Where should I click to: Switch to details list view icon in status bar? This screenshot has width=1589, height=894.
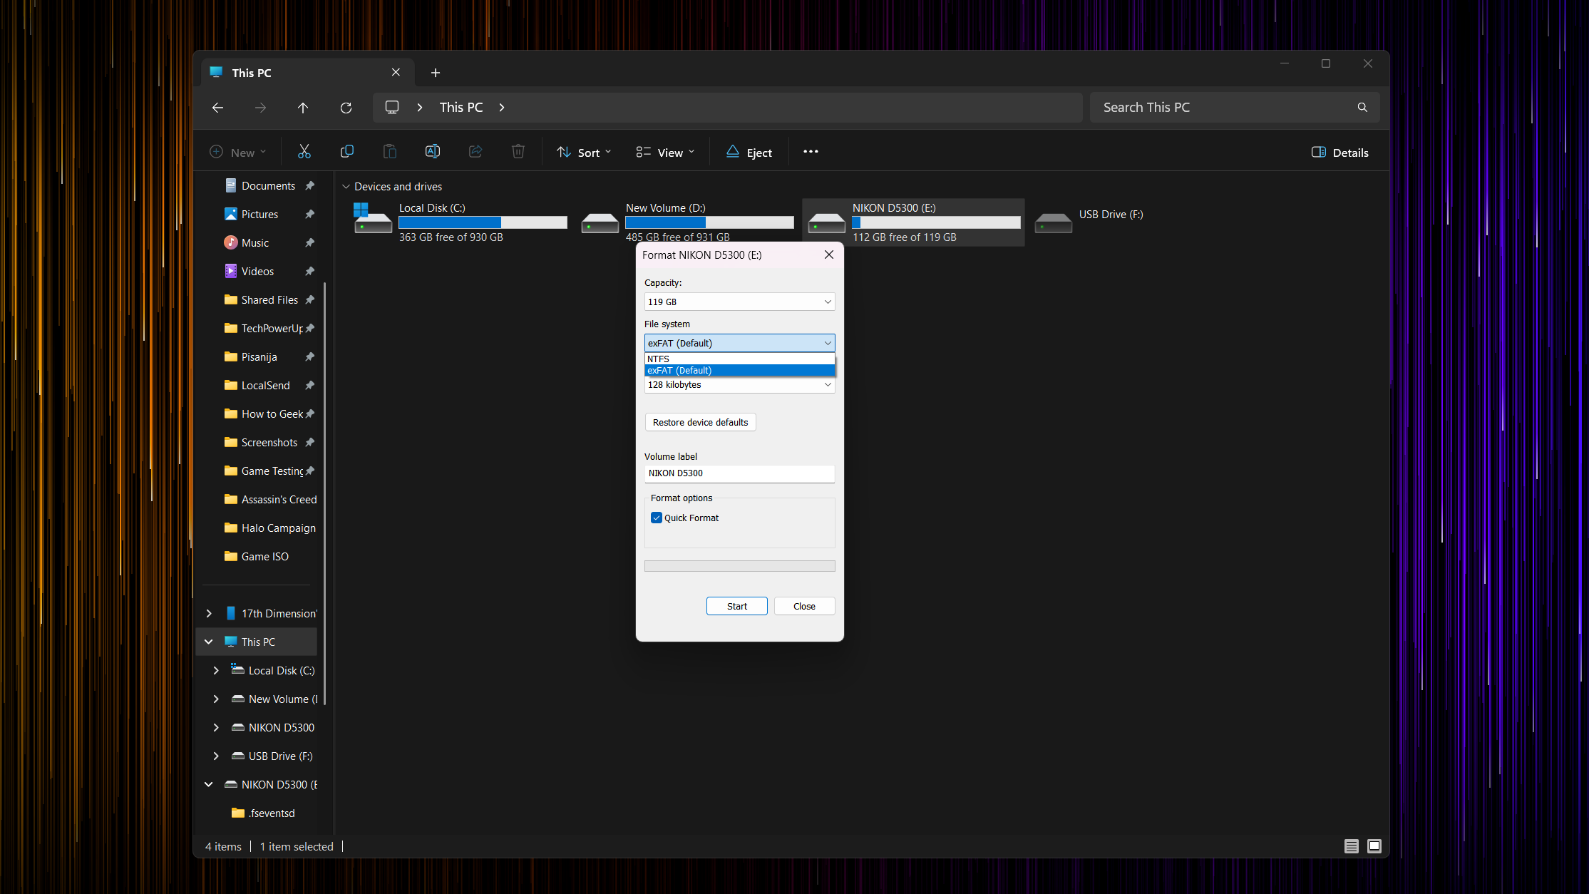[x=1352, y=846]
